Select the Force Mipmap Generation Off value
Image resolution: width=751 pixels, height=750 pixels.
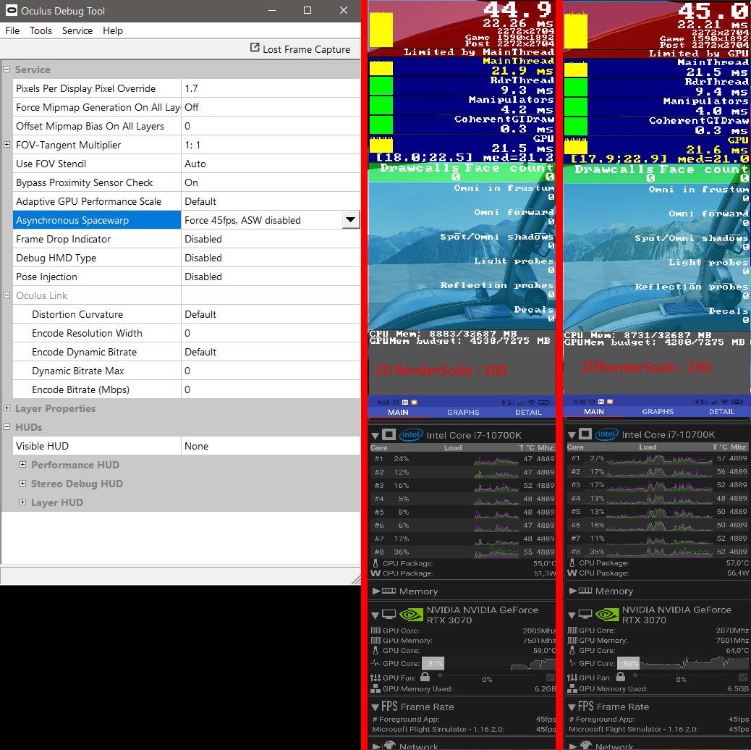tap(271, 107)
